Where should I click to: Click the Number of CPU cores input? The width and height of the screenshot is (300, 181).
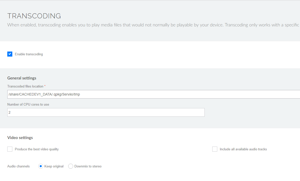click(x=106, y=112)
